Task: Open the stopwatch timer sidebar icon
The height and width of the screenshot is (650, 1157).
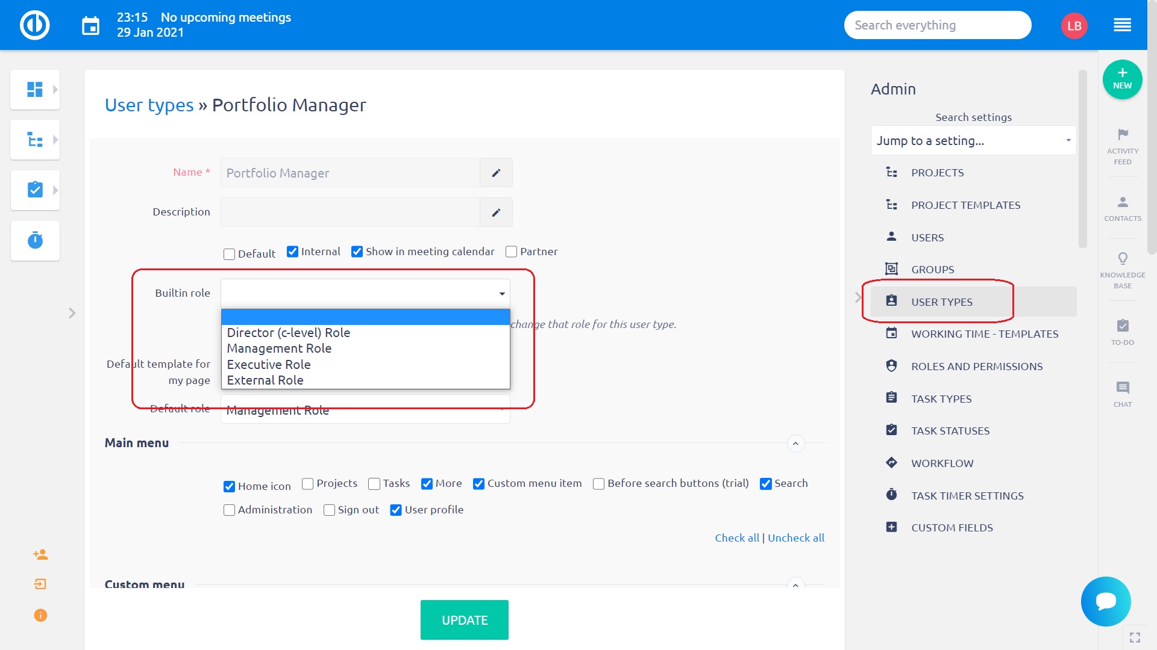Action: tap(35, 241)
